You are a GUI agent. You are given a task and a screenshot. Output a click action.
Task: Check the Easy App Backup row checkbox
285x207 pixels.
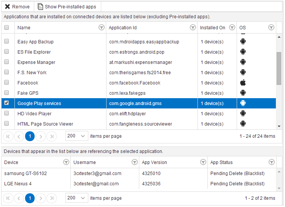pyautogui.click(x=6, y=41)
